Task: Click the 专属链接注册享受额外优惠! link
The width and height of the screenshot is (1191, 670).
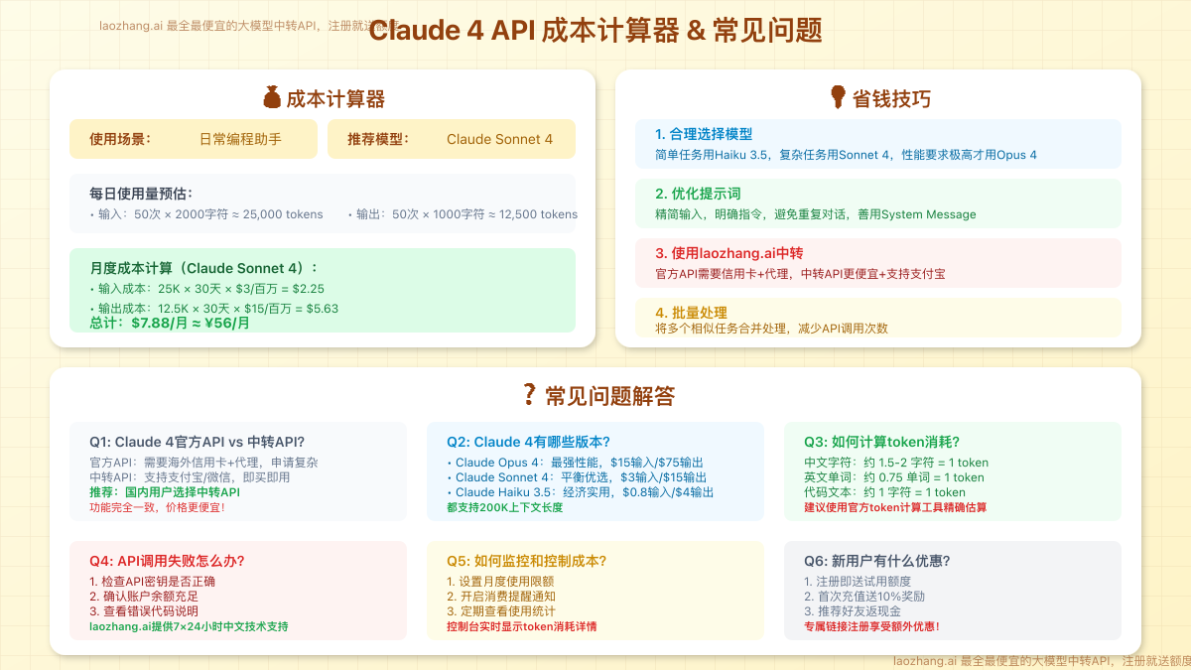Action: [x=871, y=626]
